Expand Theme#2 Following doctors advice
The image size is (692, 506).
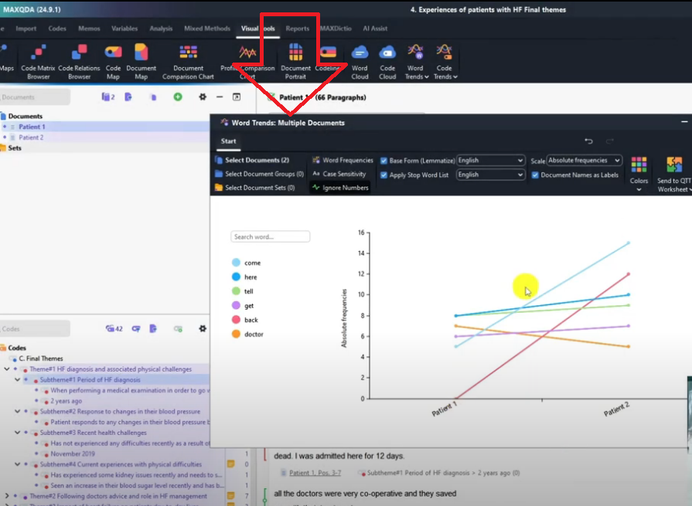(x=7, y=496)
